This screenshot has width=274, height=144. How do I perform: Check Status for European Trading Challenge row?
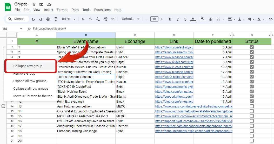pyautogui.click(x=252, y=131)
